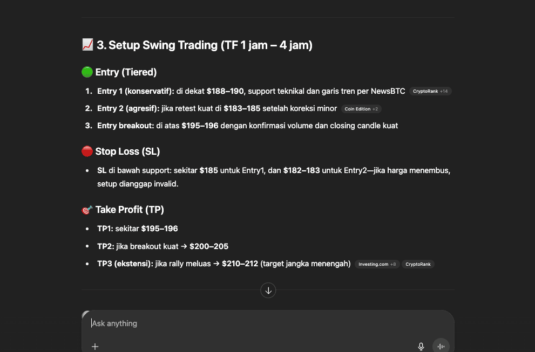Click the Take Profit (TP) subheading
Image resolution: width=535 pixels, height=352 pixels.
(130, 210)
